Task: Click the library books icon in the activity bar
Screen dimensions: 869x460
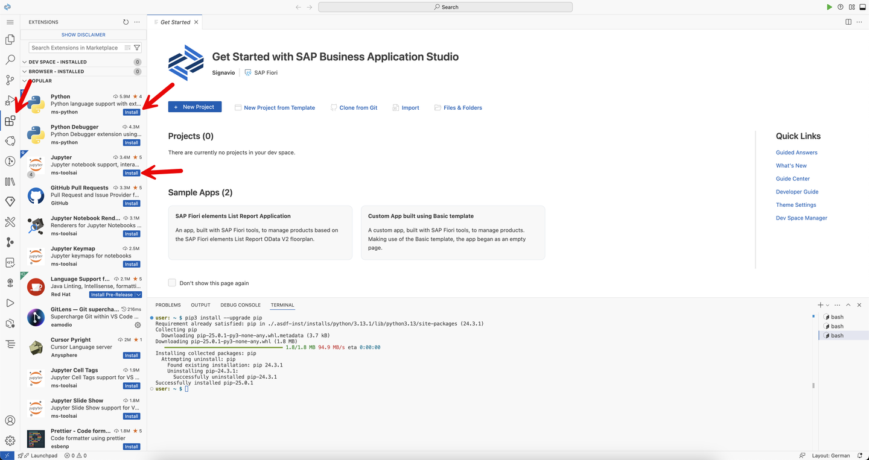Action: click(x=10, y=181)
